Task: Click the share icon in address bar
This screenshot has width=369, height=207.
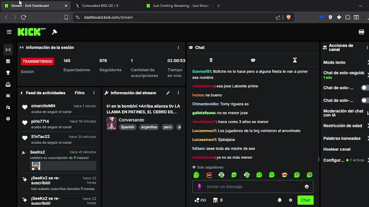Action: click(x=278, y=17)
